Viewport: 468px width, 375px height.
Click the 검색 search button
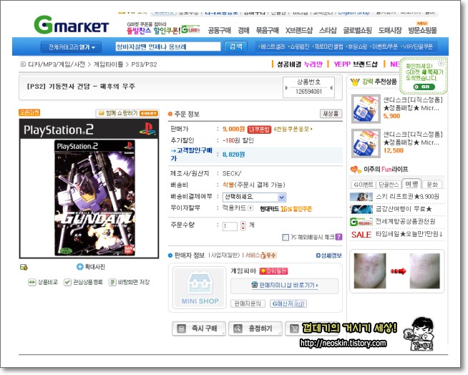point(235,47)
